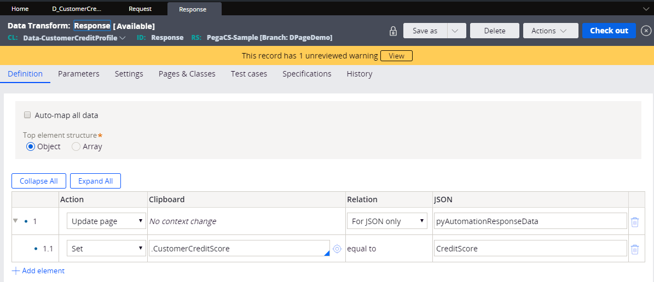Click the equal to relation text
654x282 pixels.
tap(362, 249)
